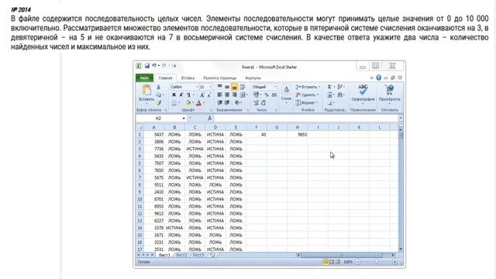Screen dimensions: 496x279
Task: Click the comma style (000) icon
Action: click(274, 95)
